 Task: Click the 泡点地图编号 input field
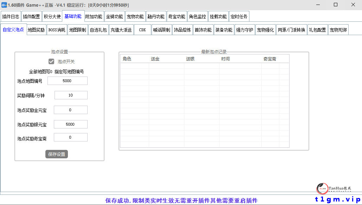(x=68, y=80)
